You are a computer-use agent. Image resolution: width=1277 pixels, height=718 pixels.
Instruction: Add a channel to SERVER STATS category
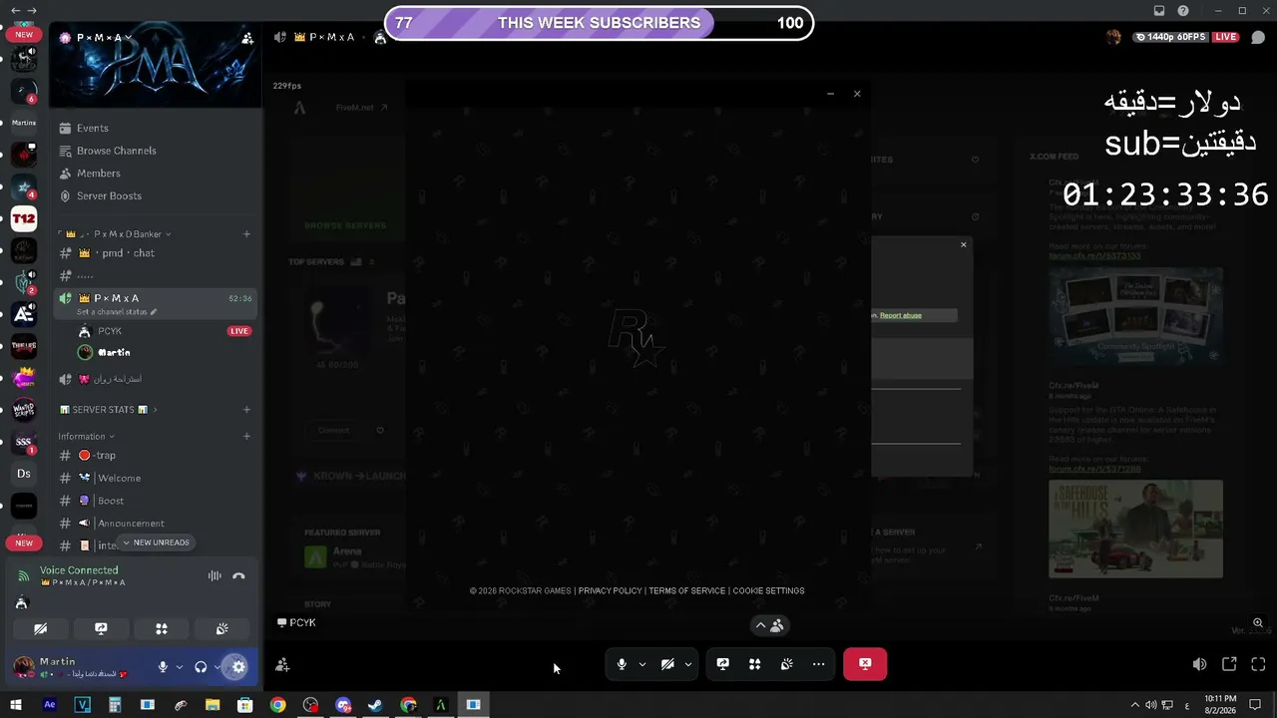click(246, 410)
